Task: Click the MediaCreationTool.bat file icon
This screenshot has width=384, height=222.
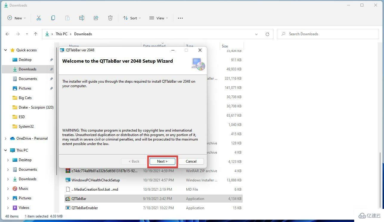Action: coord(68,189)
